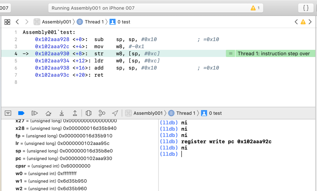Go forward in editor history
Image resolution: width=317 pixels, height=191 pixels.
(x=27, y=22)
